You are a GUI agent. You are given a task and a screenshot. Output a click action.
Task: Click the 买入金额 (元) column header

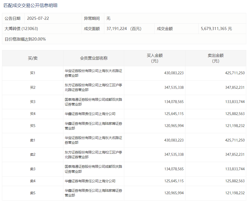coord(155,58)
